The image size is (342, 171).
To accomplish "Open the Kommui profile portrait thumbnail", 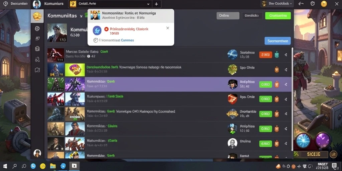I will (x=57, y=33).
